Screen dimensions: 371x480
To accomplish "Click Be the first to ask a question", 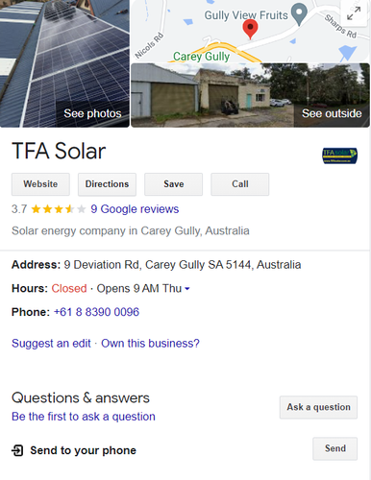I will coord(84,417).
